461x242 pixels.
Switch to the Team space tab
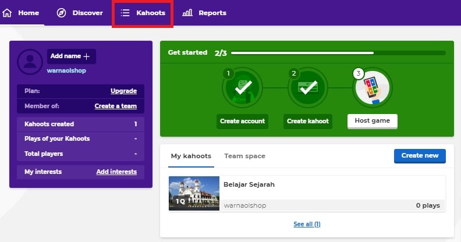click(244, 156)
